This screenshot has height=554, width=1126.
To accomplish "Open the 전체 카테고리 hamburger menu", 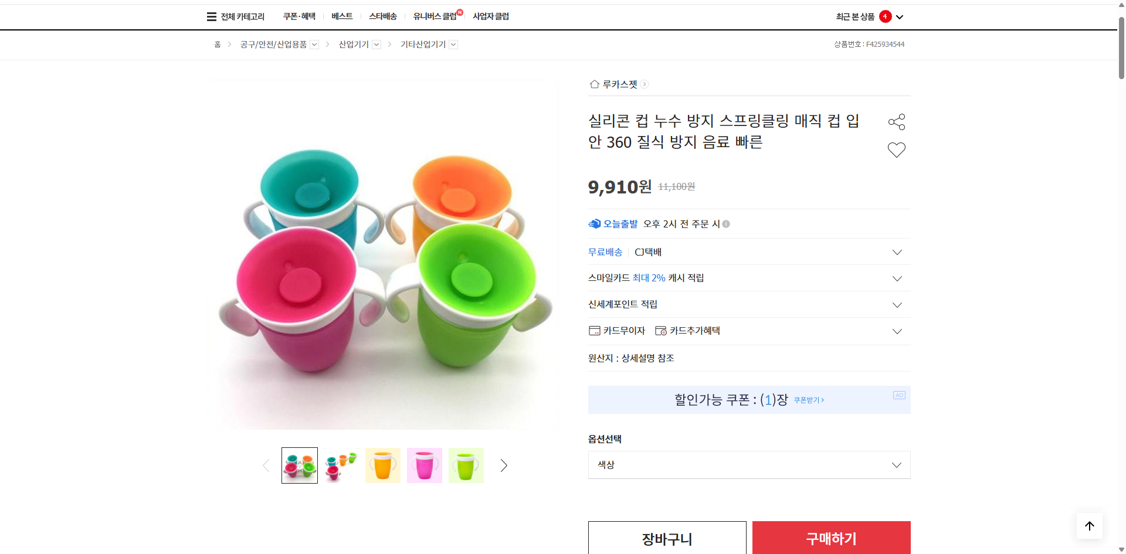I will 211,16.
